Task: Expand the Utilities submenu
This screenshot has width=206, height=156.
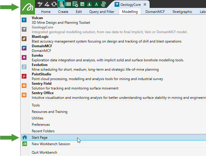Action: pos(113,118)
